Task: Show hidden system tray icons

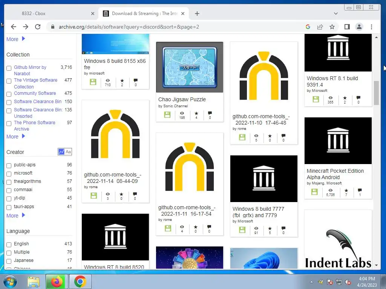Action: pyautogui.click(x=311, y=282)
